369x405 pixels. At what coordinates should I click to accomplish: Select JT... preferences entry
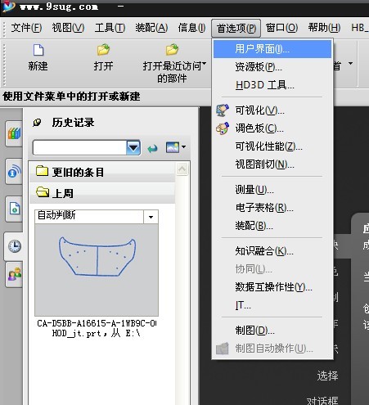coord(272,305)
